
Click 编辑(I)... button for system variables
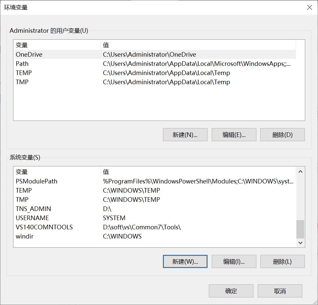pyautogui.click(x=234, y=261)
